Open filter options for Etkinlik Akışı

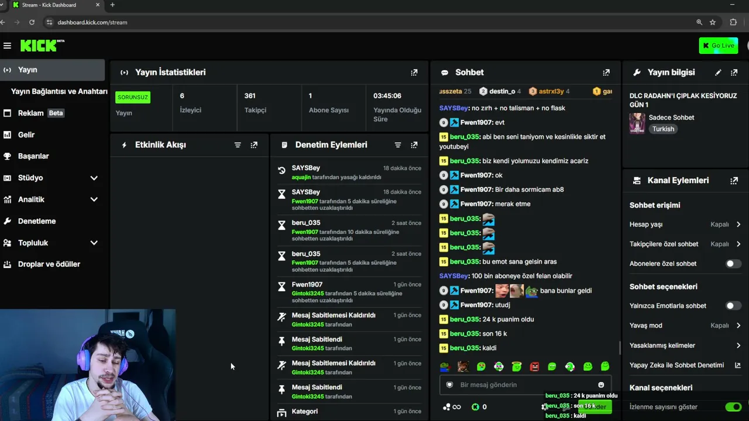coord(238,145)
